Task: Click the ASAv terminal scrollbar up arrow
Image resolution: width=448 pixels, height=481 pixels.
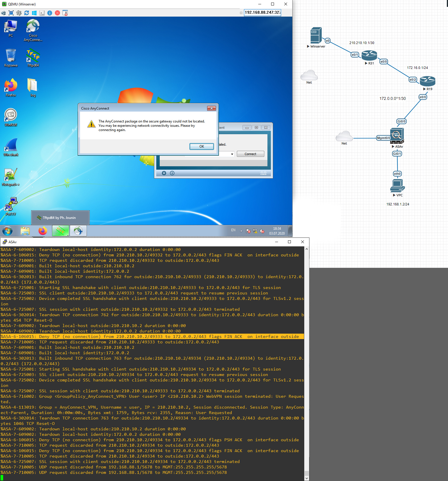Action: 307,249
